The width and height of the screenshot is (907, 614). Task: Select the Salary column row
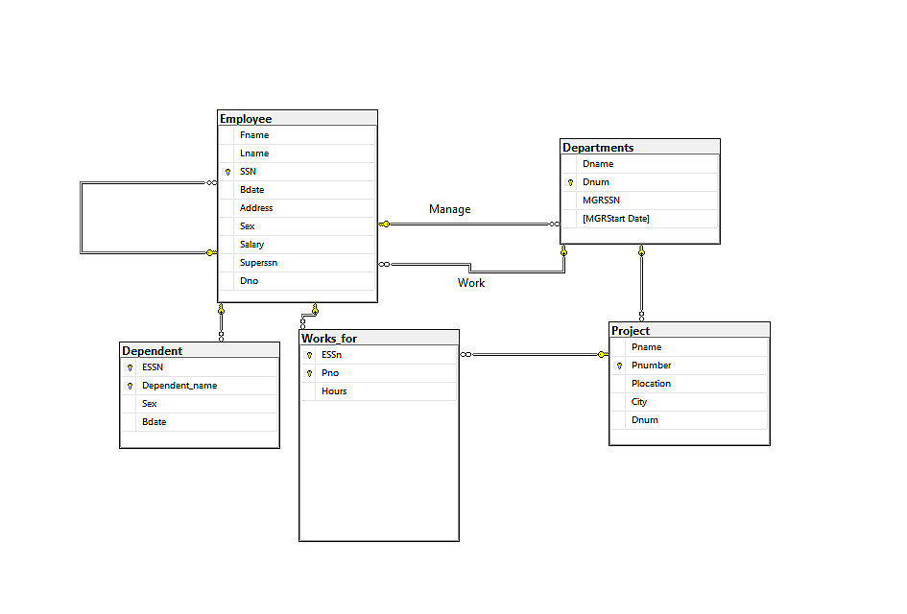pyautogui.click(x=298, y=245)
